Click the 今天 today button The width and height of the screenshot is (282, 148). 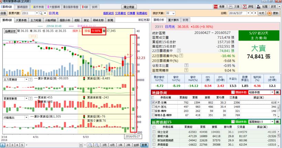(x=261, y=13)
